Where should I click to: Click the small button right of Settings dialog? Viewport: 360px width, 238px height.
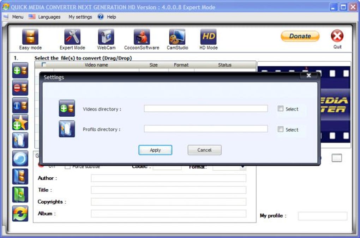337,158
